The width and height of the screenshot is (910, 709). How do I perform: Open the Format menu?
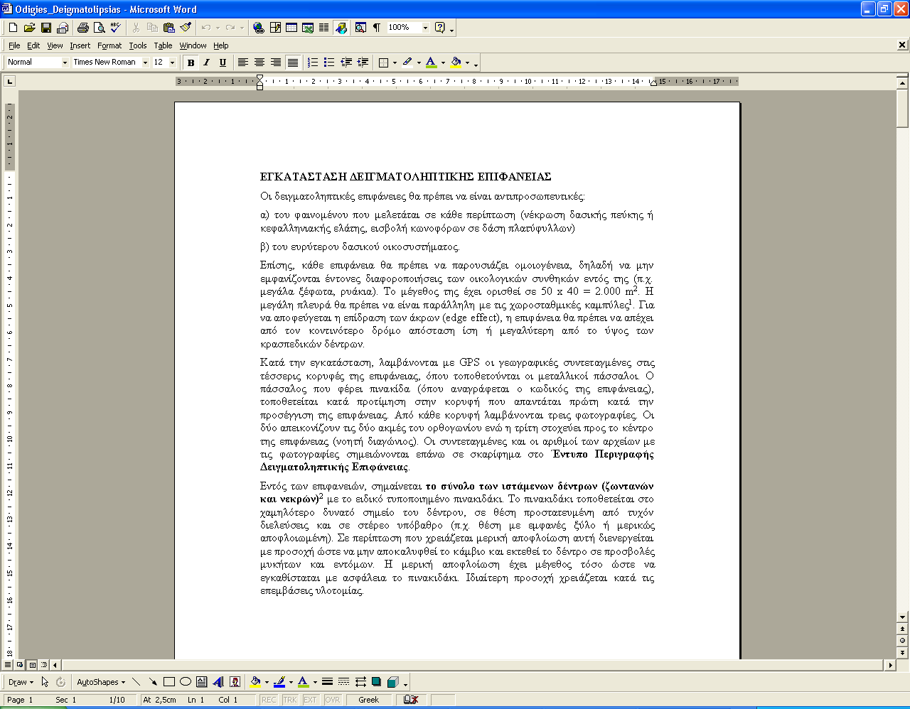[109, 45]
